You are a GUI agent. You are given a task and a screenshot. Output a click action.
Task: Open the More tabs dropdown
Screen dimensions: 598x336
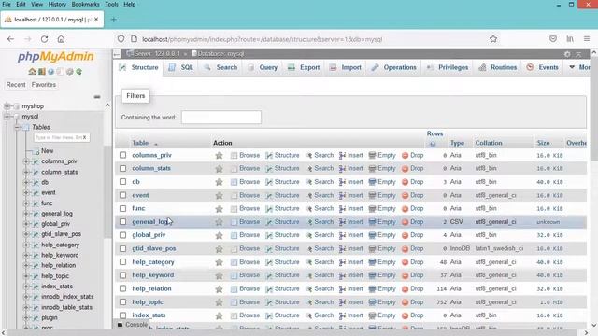coord(579,67)
